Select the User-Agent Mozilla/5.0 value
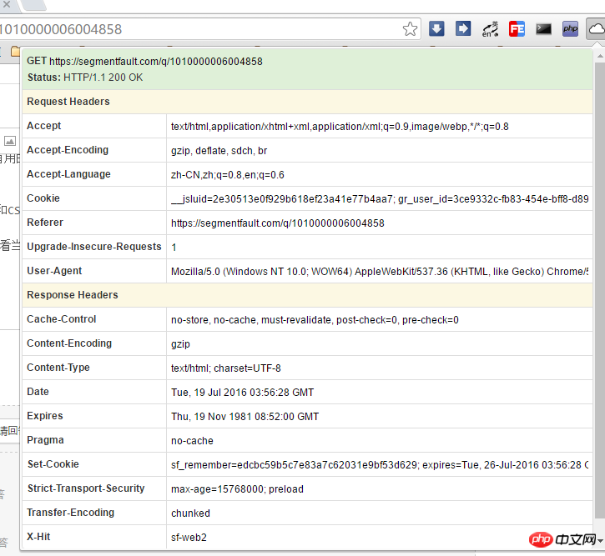 [380, 272]
